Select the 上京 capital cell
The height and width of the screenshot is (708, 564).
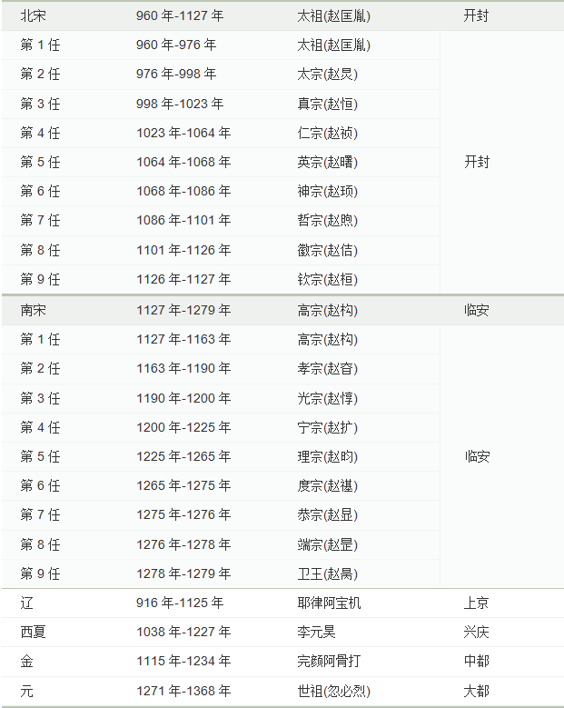tap(476, 603)
